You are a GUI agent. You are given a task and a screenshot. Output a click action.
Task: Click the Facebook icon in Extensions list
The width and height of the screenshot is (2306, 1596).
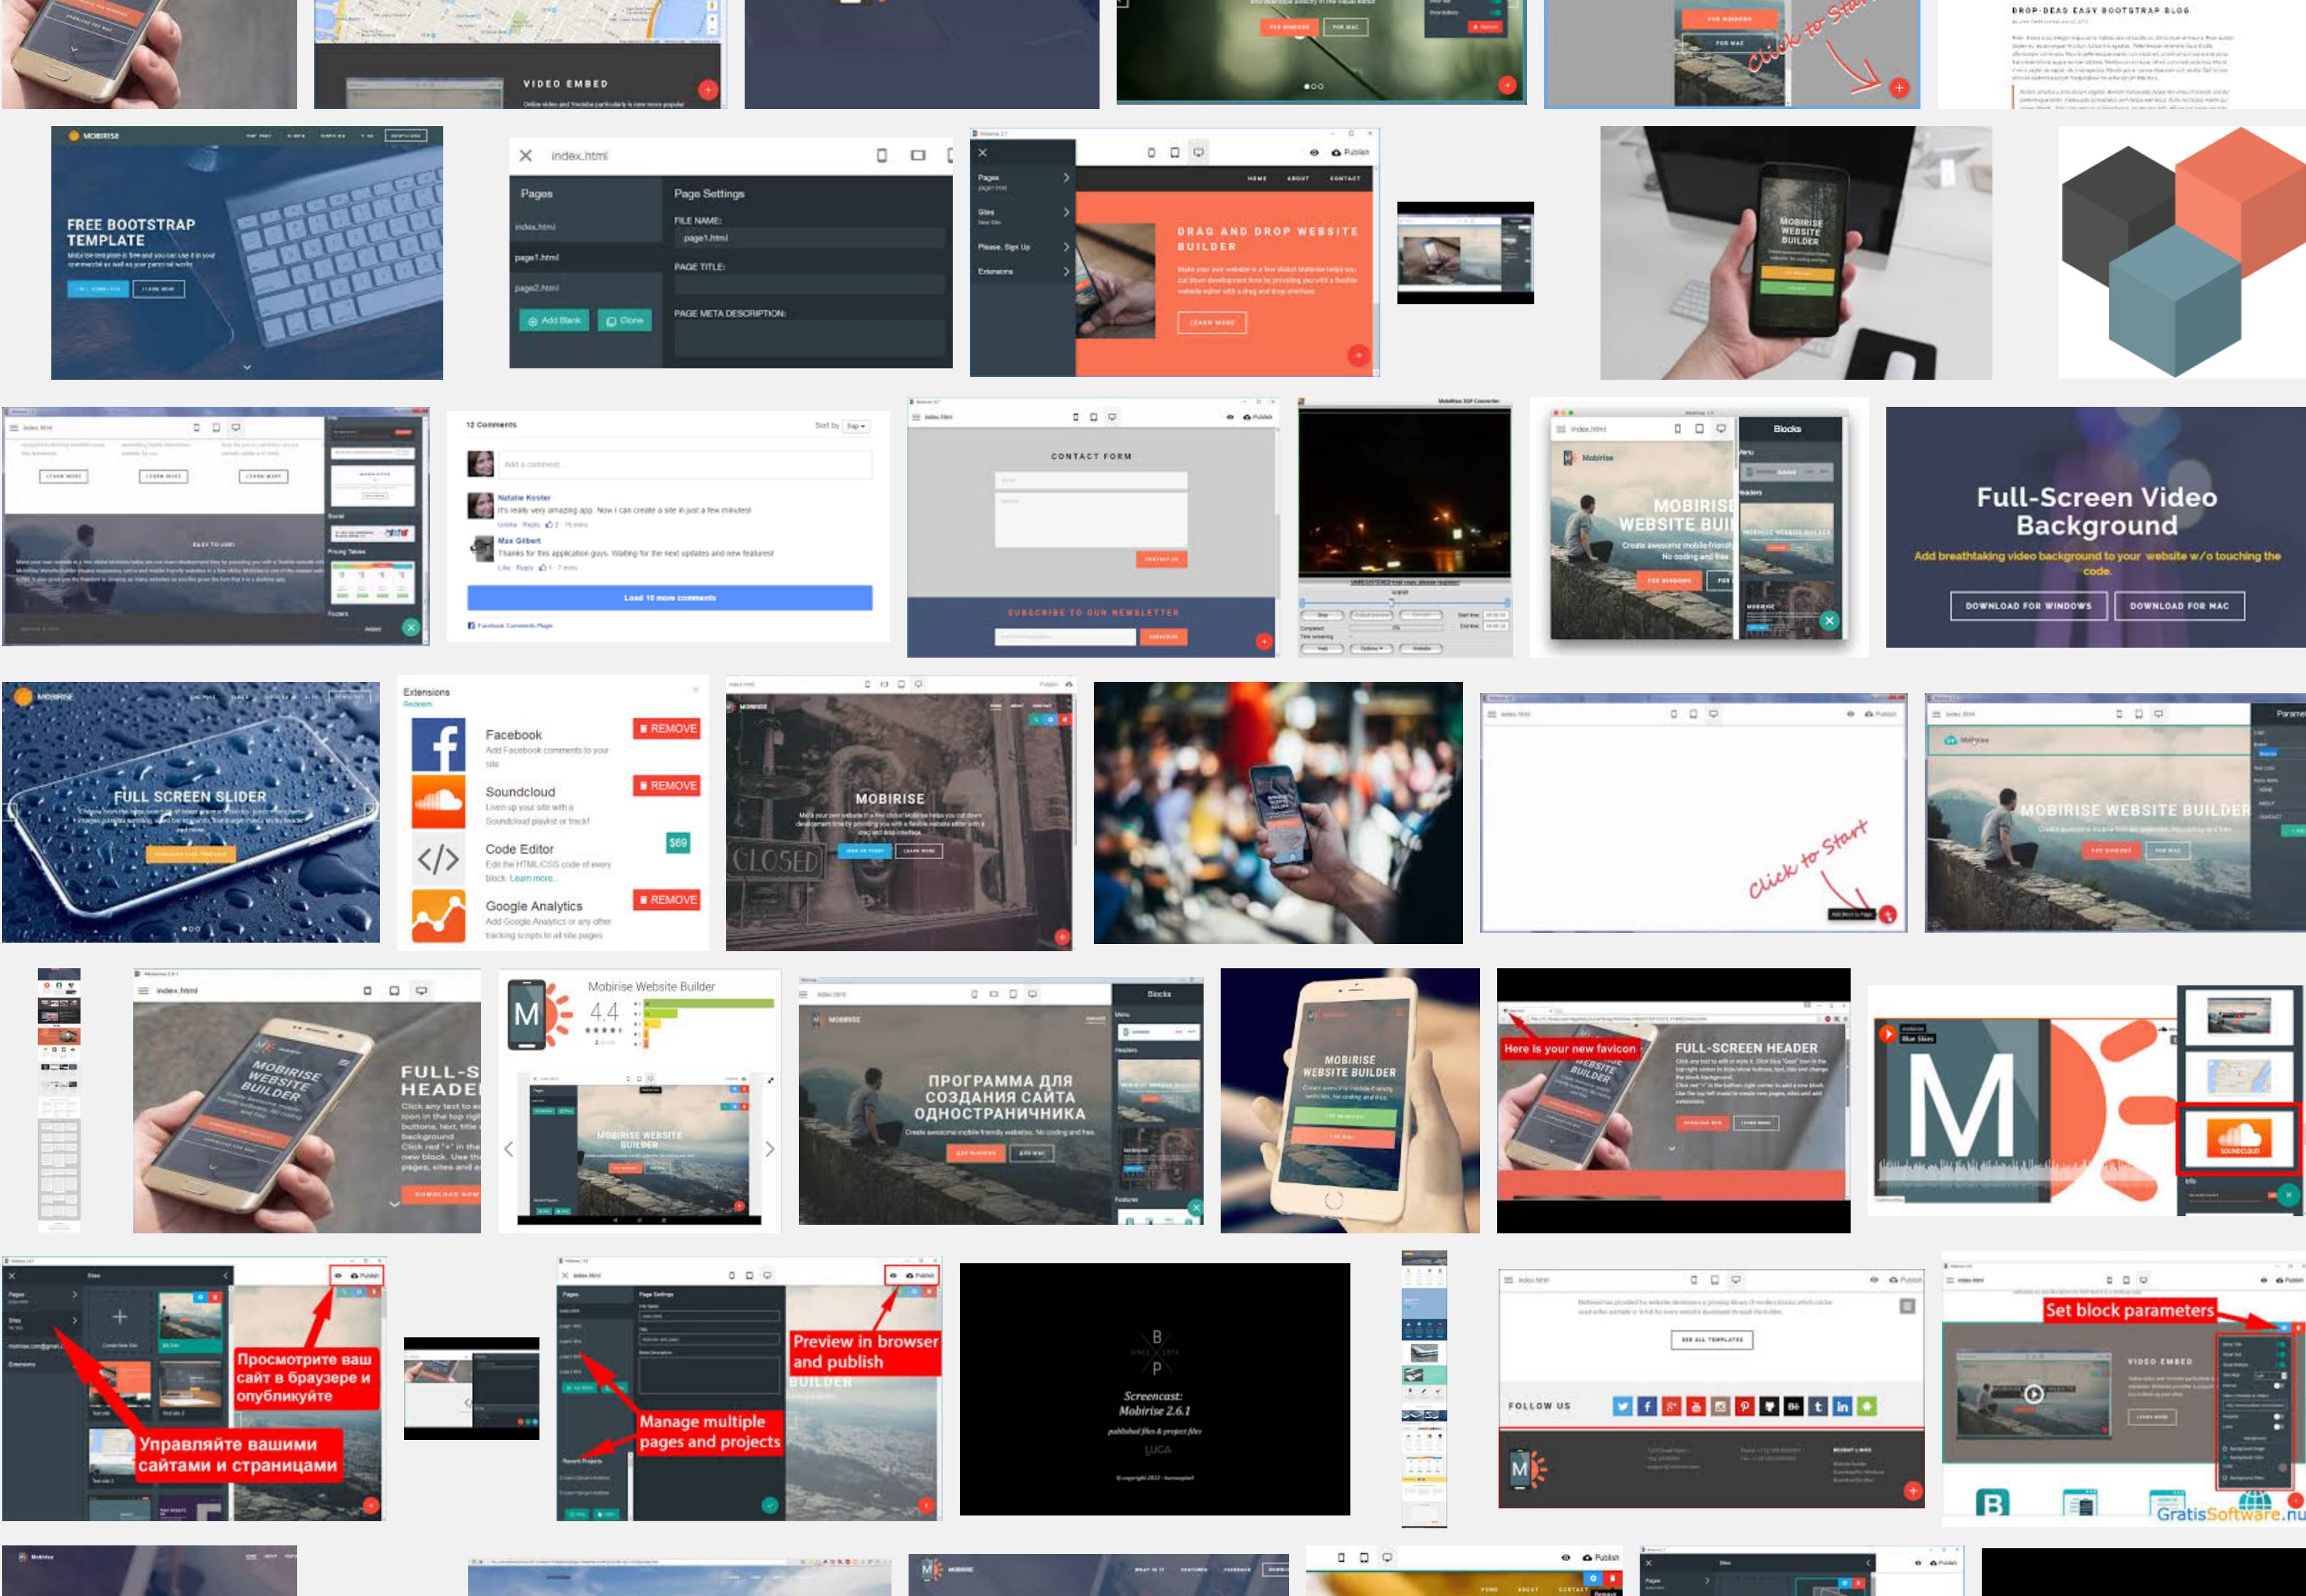coord(438,744)
